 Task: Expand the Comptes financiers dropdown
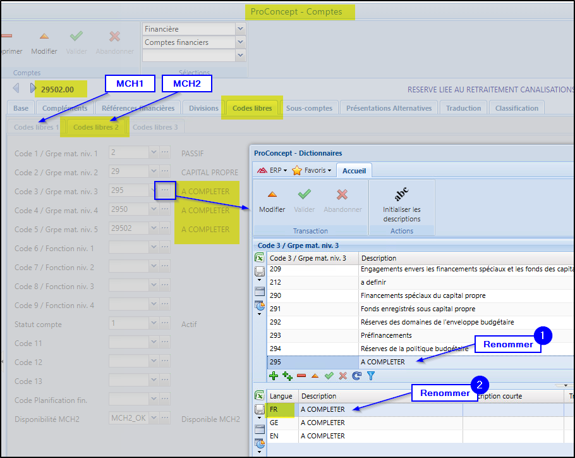click(x=239, y=42)
